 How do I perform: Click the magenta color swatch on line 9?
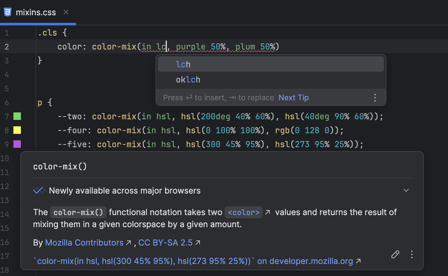pos(17,144)
